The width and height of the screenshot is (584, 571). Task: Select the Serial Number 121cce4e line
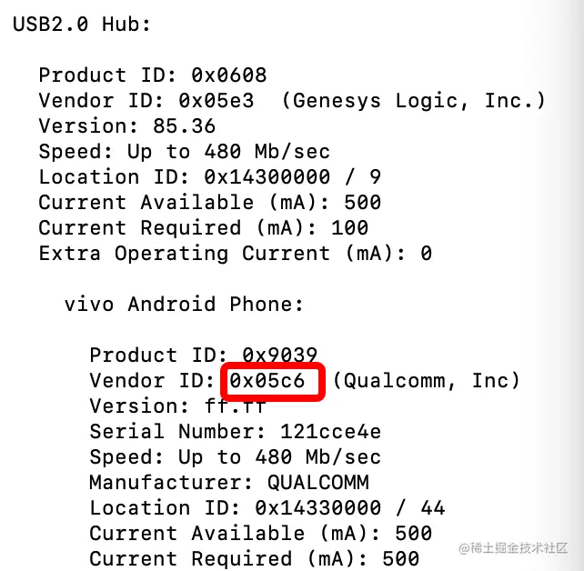(x=236, y=432)
